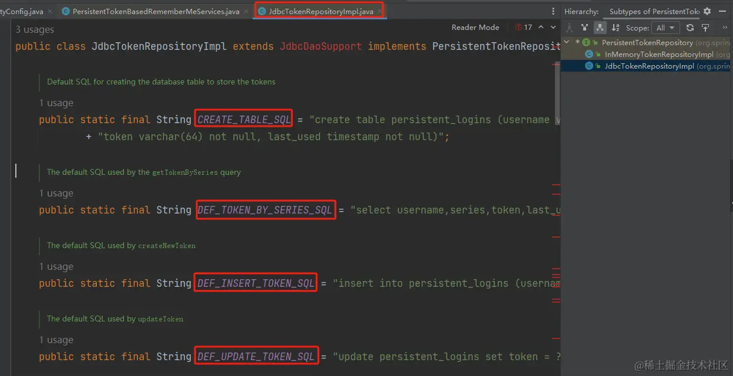733x376 pixels.
Task: Select PersistentTokenRepository interface in hierarchy
Action: [647, 42]
